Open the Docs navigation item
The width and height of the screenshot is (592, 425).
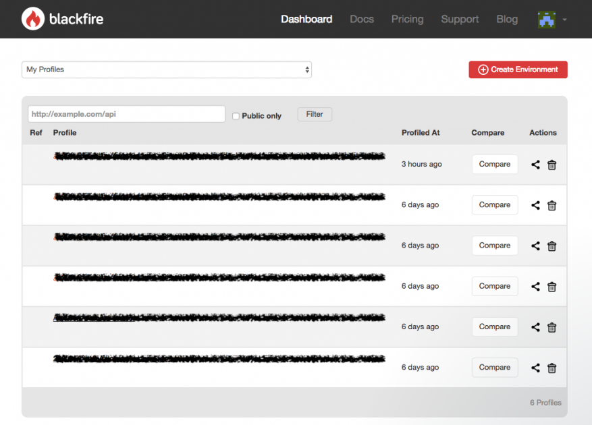[x=362, y=20]
